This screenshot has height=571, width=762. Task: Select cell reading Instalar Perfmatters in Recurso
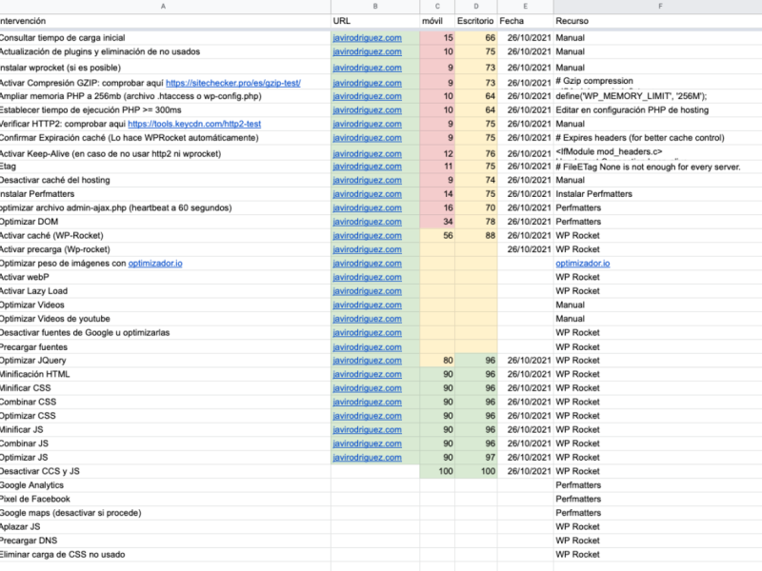click(x=658, y=194)
